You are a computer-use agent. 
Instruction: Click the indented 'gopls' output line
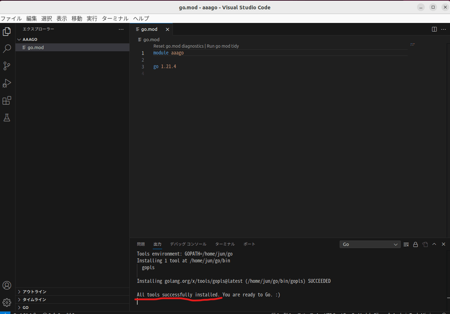pyautogui.click(x=148, y=267)
